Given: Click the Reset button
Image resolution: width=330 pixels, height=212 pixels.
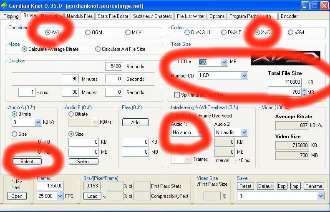Looking at the screenshot, I should pyautogui.click(x=245, y=186).
